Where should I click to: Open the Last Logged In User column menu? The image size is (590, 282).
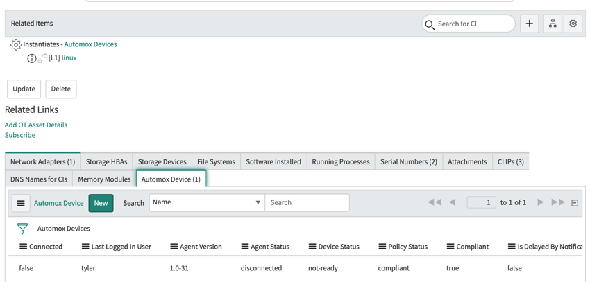[x=85, y=247]
